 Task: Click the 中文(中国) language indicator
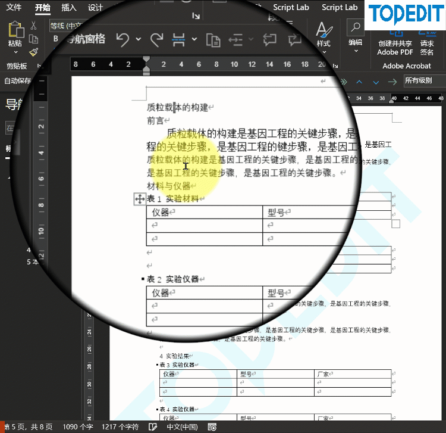point(182,427)
